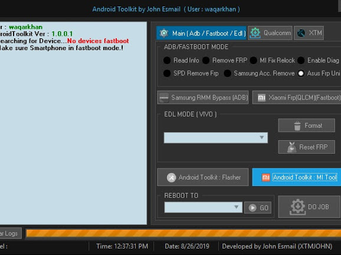Image resolution: width=341 pixels, height=255 pixels.
Task: Click the Reset FRP button
Action: (x=306, y=147)
